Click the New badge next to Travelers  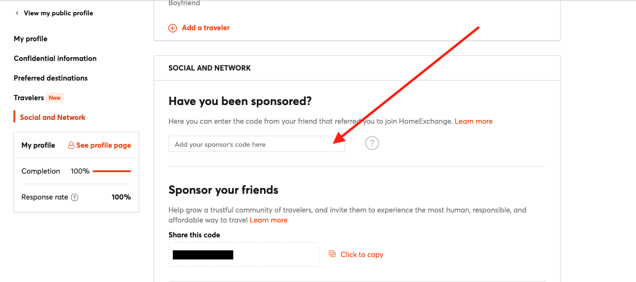55,98
